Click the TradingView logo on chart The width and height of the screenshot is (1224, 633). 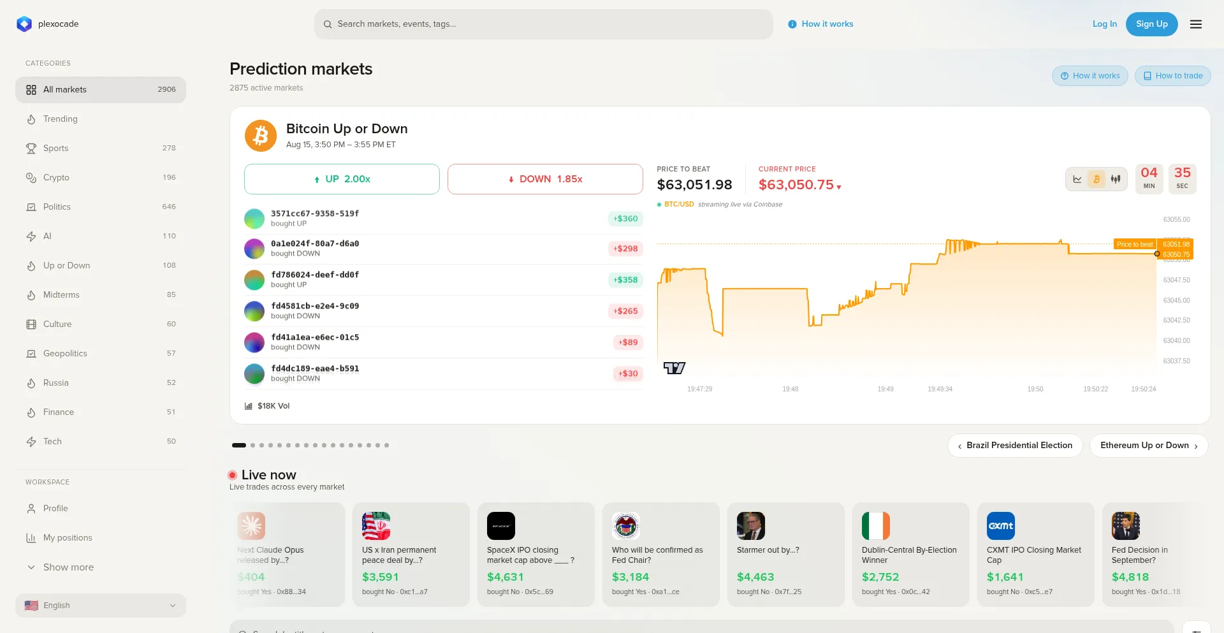click(674, 368)
